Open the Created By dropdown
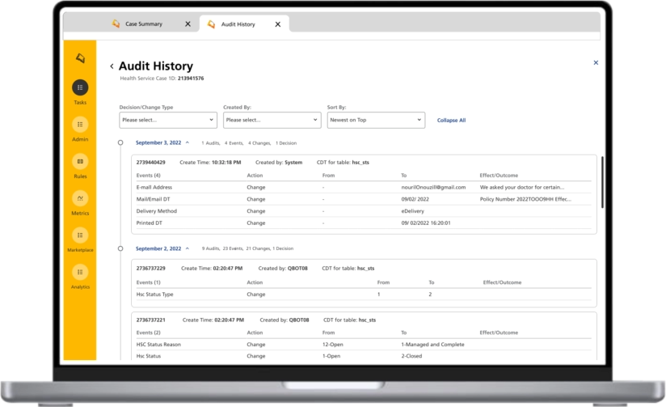 [x=272, y=120]
